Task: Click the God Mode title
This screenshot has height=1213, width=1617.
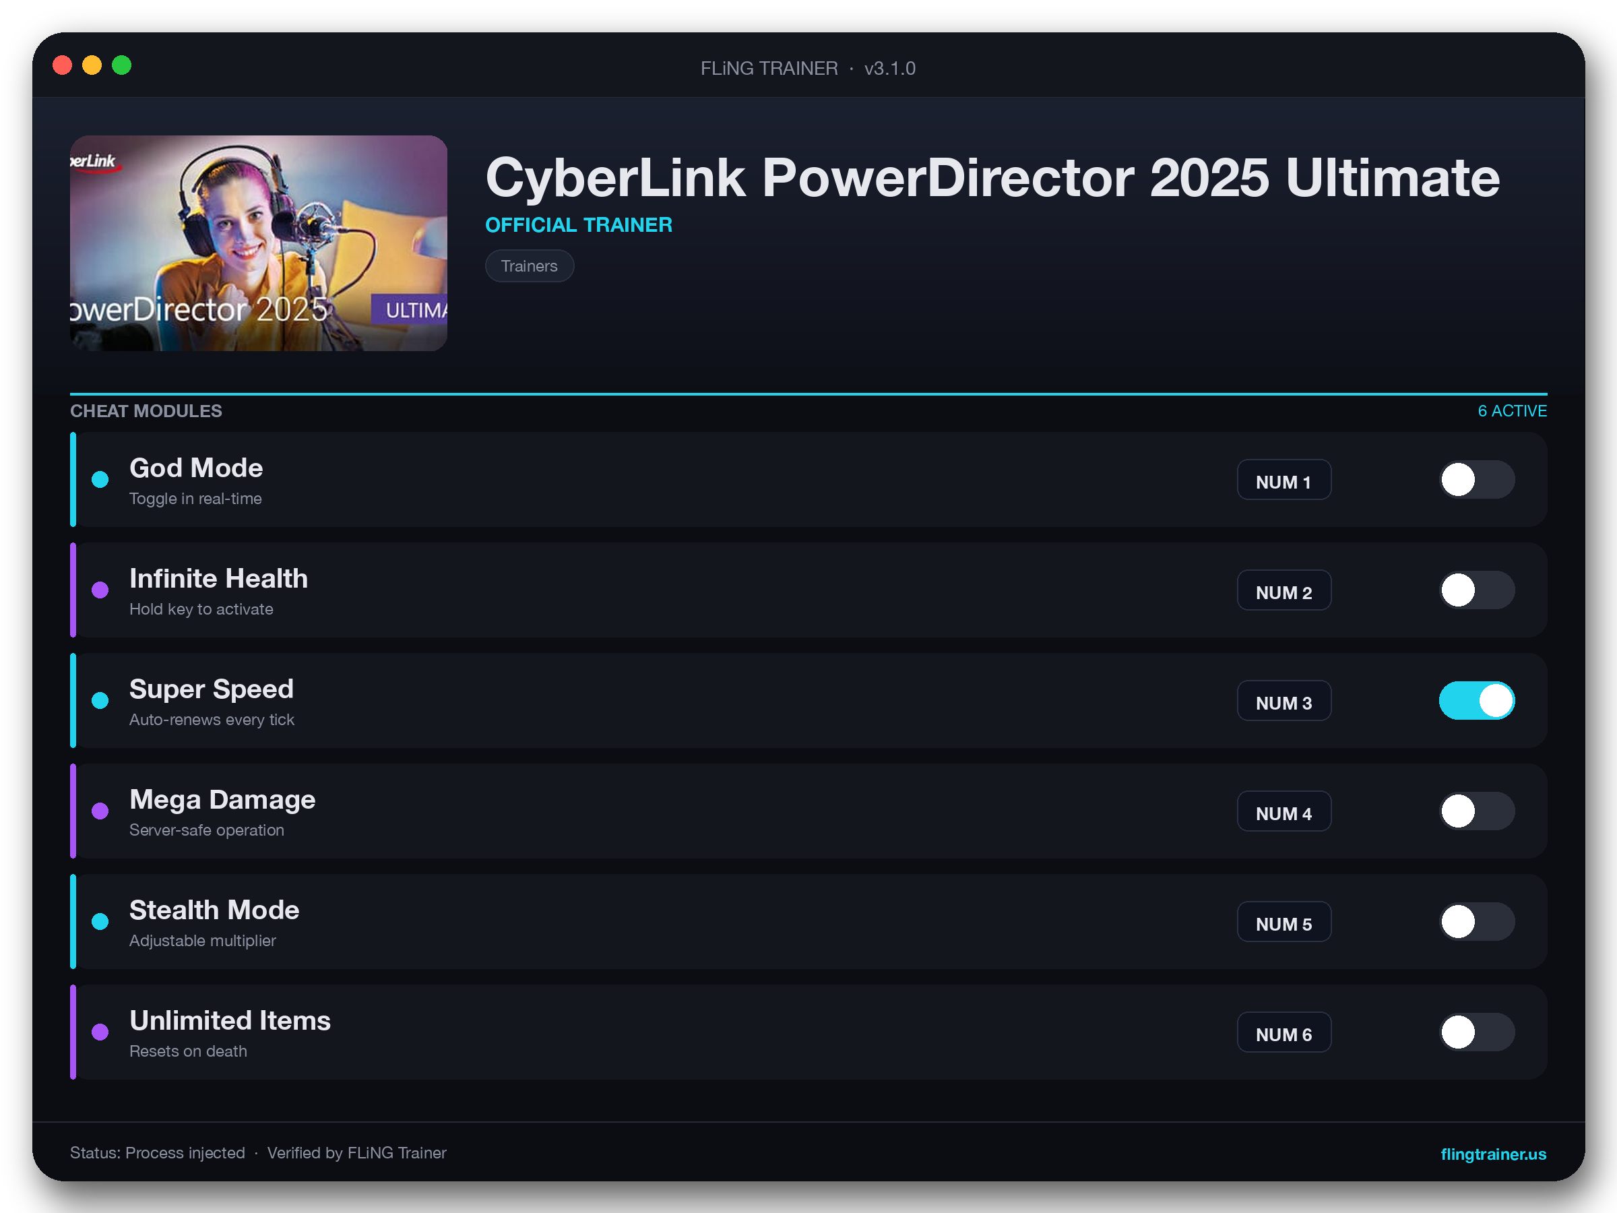Action: 196,468
